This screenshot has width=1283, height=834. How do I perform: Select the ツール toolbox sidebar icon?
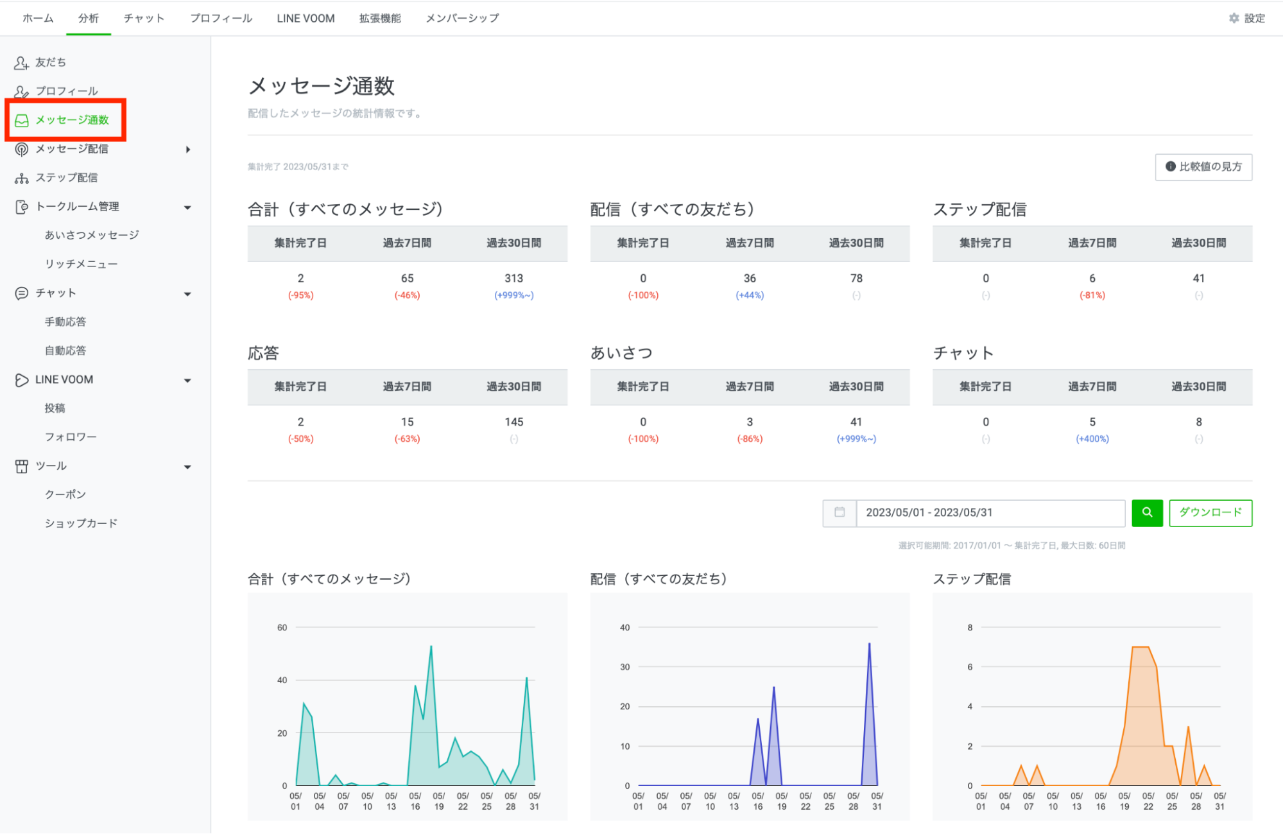(21, 465)
